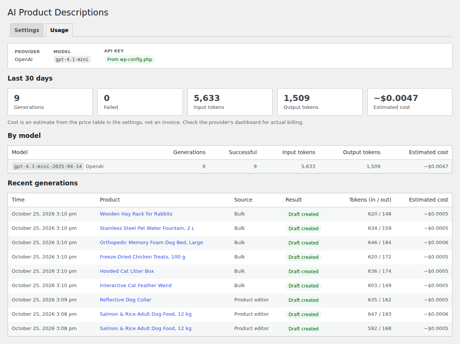Click the gpt-4.1-mini model code label
The image size is (460, 344).
point(72,60)
